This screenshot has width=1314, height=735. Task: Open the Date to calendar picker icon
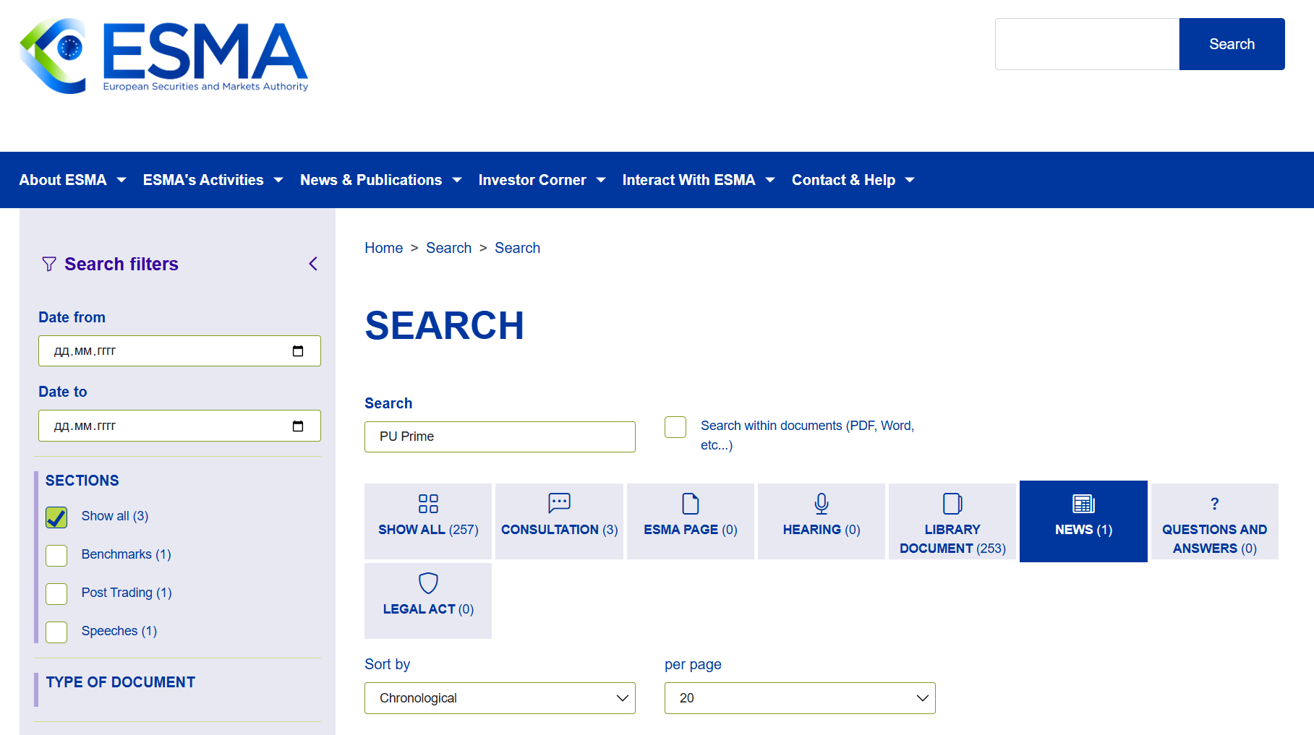coord(298,426)
